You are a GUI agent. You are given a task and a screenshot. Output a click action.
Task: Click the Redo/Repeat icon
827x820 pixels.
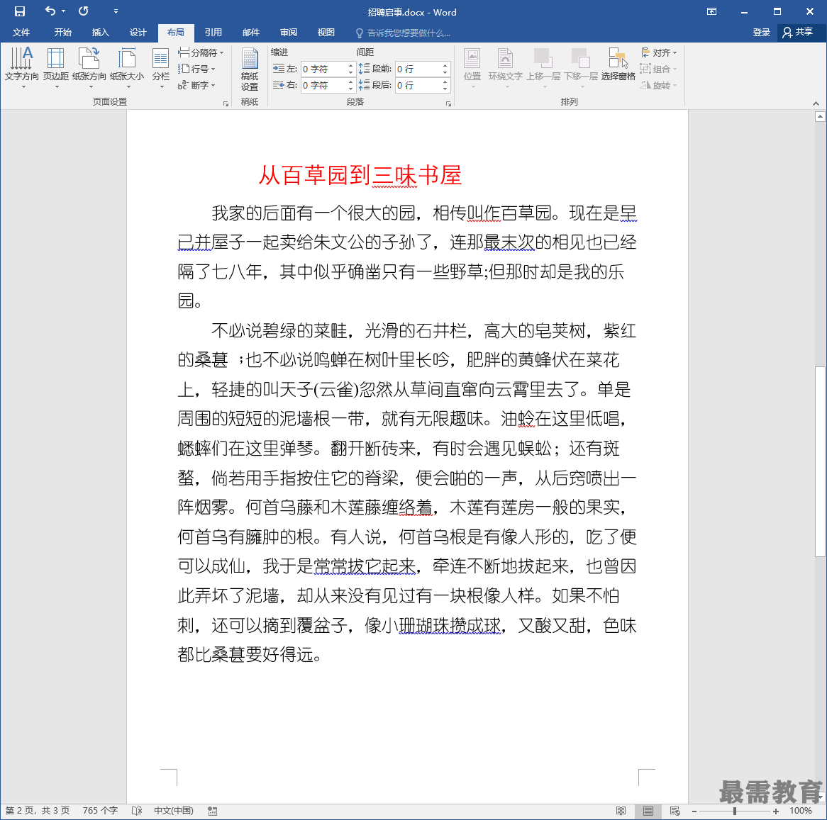tap(83, 11)
